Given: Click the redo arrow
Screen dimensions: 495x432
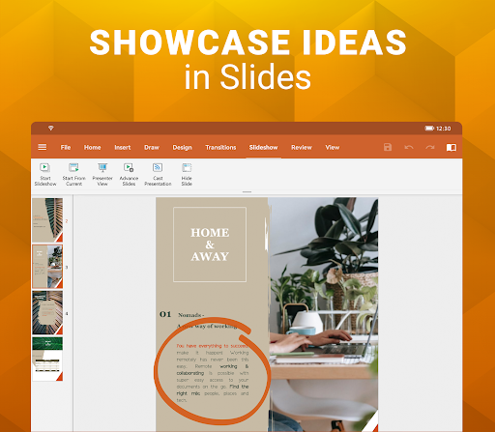Looking at the screenshot, I should 430,147.
